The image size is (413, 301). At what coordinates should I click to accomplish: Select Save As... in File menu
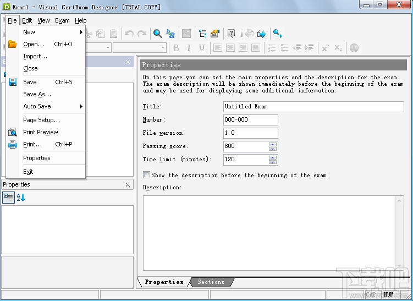point(46,94)
